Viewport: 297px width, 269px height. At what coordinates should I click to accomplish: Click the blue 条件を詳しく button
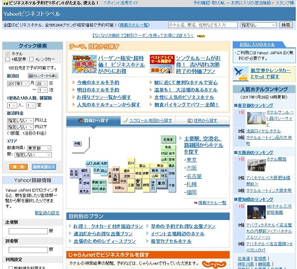click(44, 167)
